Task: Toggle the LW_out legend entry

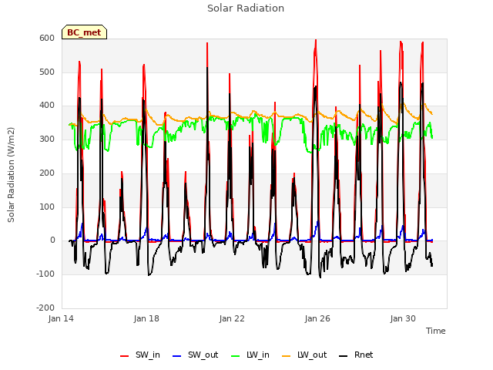Action: pos(304,355)
